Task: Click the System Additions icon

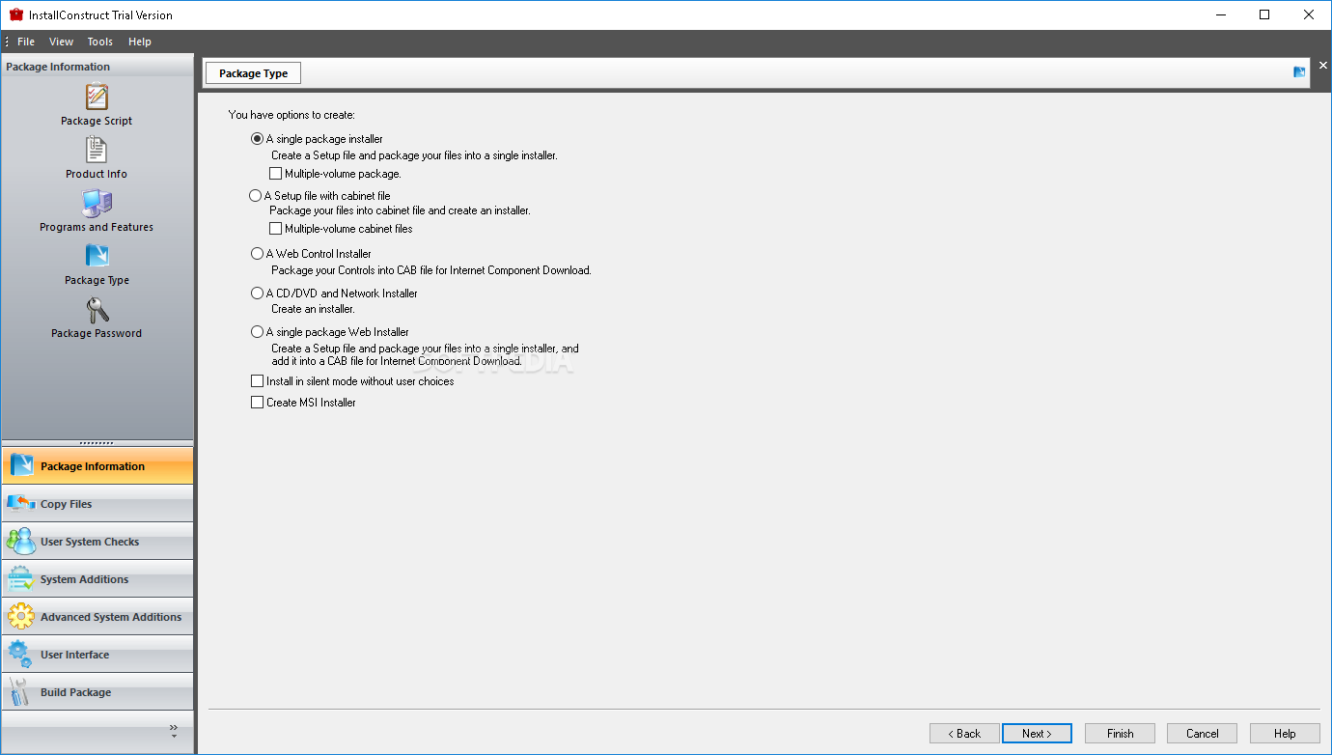Action: pyautogui.click(x=21, y=578)
